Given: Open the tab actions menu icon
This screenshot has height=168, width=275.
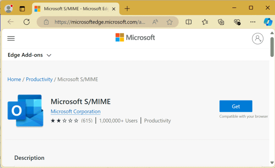Looking at the screenshot, I should (x=22, y=9).
